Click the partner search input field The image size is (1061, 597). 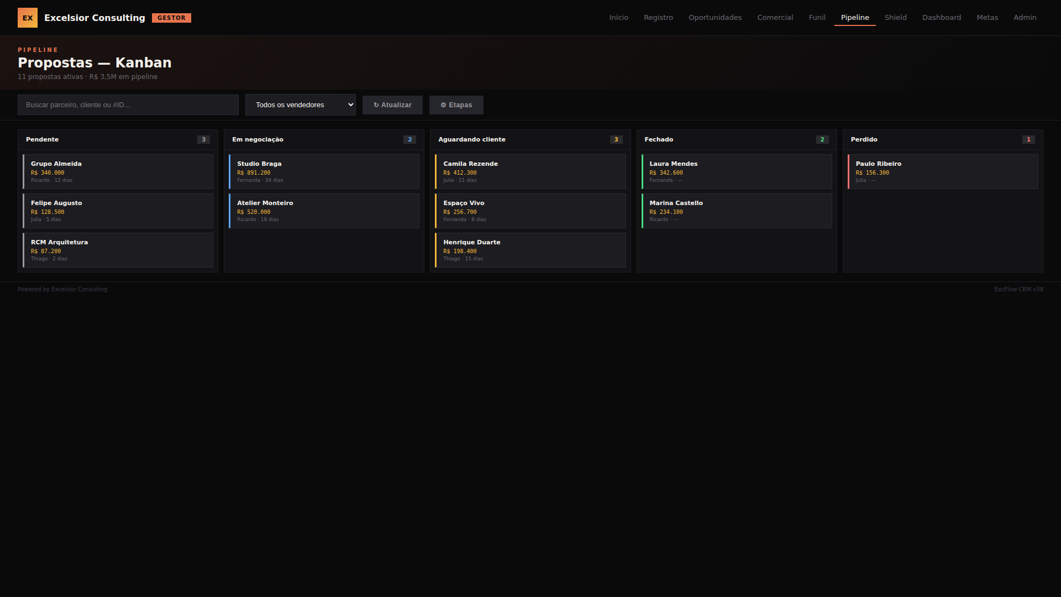[x=128, y=105]
